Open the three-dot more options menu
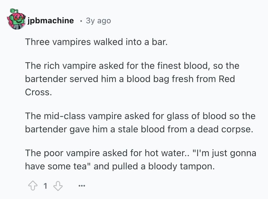 (x=82, y=187)
